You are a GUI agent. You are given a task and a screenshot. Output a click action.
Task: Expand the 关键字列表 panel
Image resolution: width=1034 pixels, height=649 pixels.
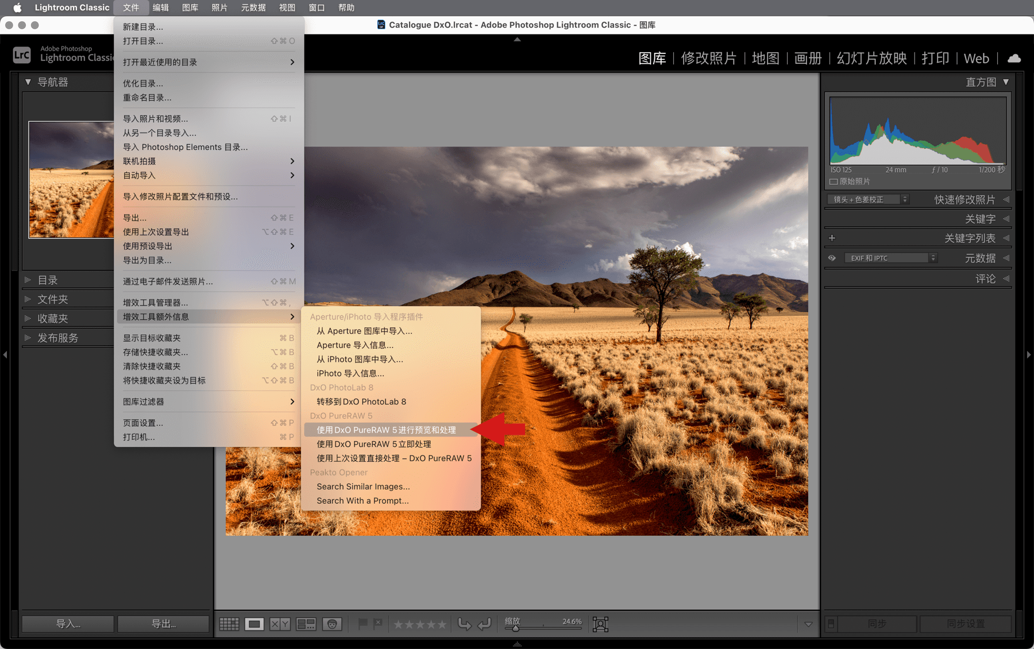[x=1006, y=238]
